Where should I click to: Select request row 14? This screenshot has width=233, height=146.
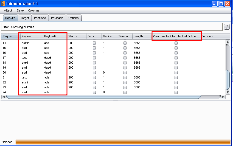coord(113,43)
